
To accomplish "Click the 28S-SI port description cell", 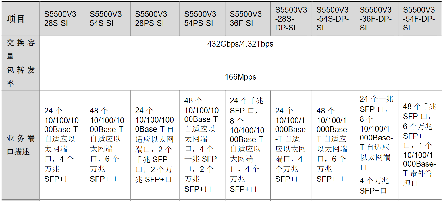I will tap(62, 145).
